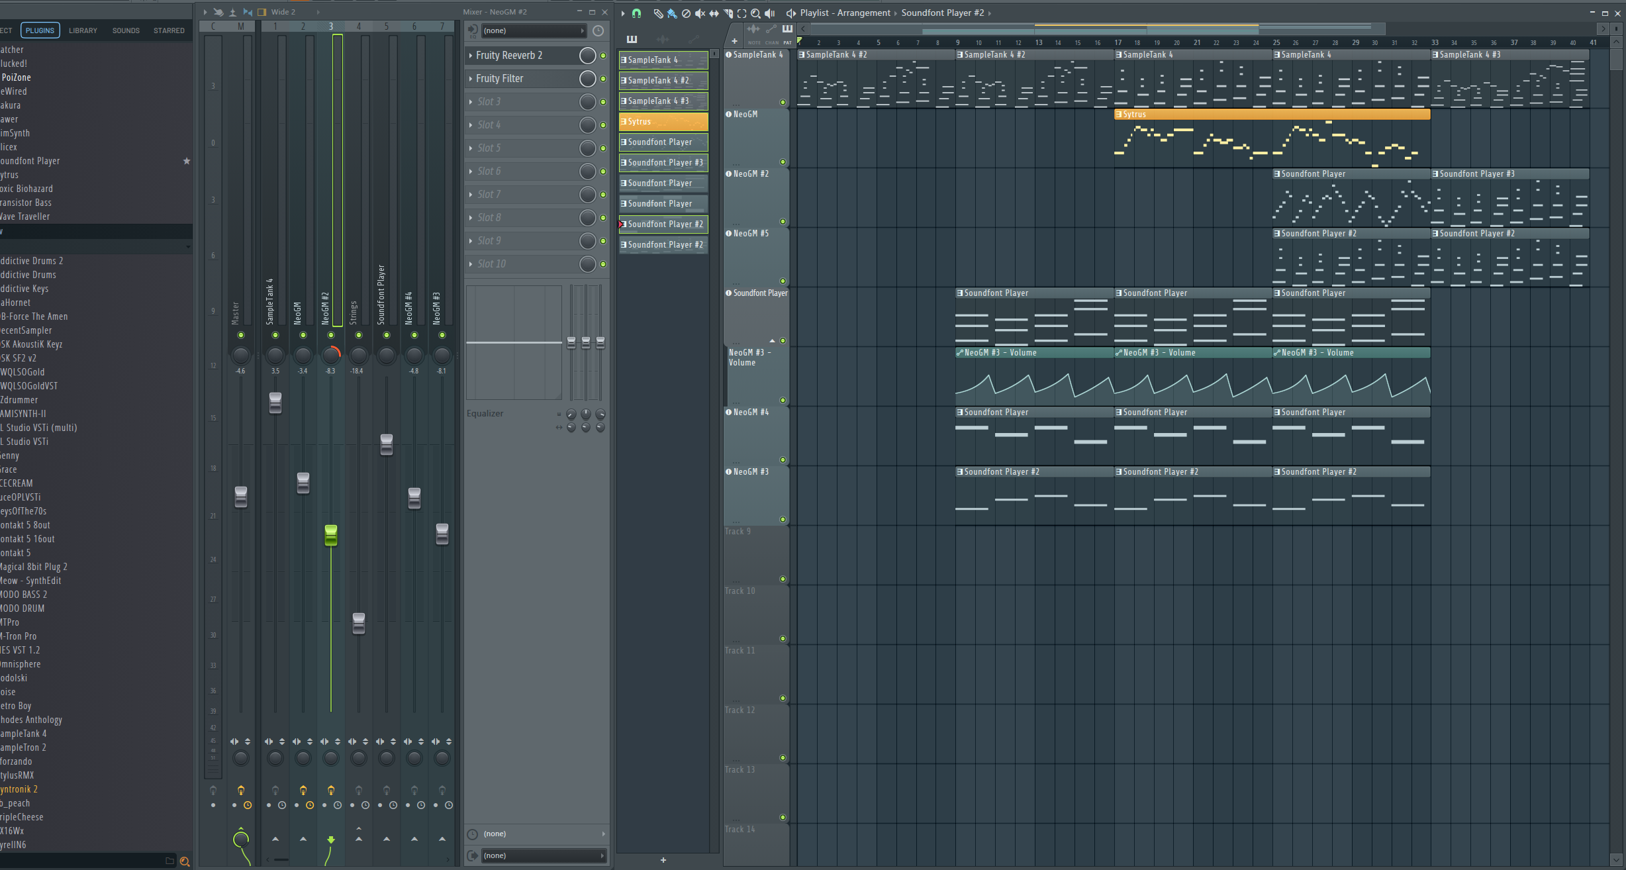Open the Fruity Reeverb 2 slot menu arrow

point(471,56)
